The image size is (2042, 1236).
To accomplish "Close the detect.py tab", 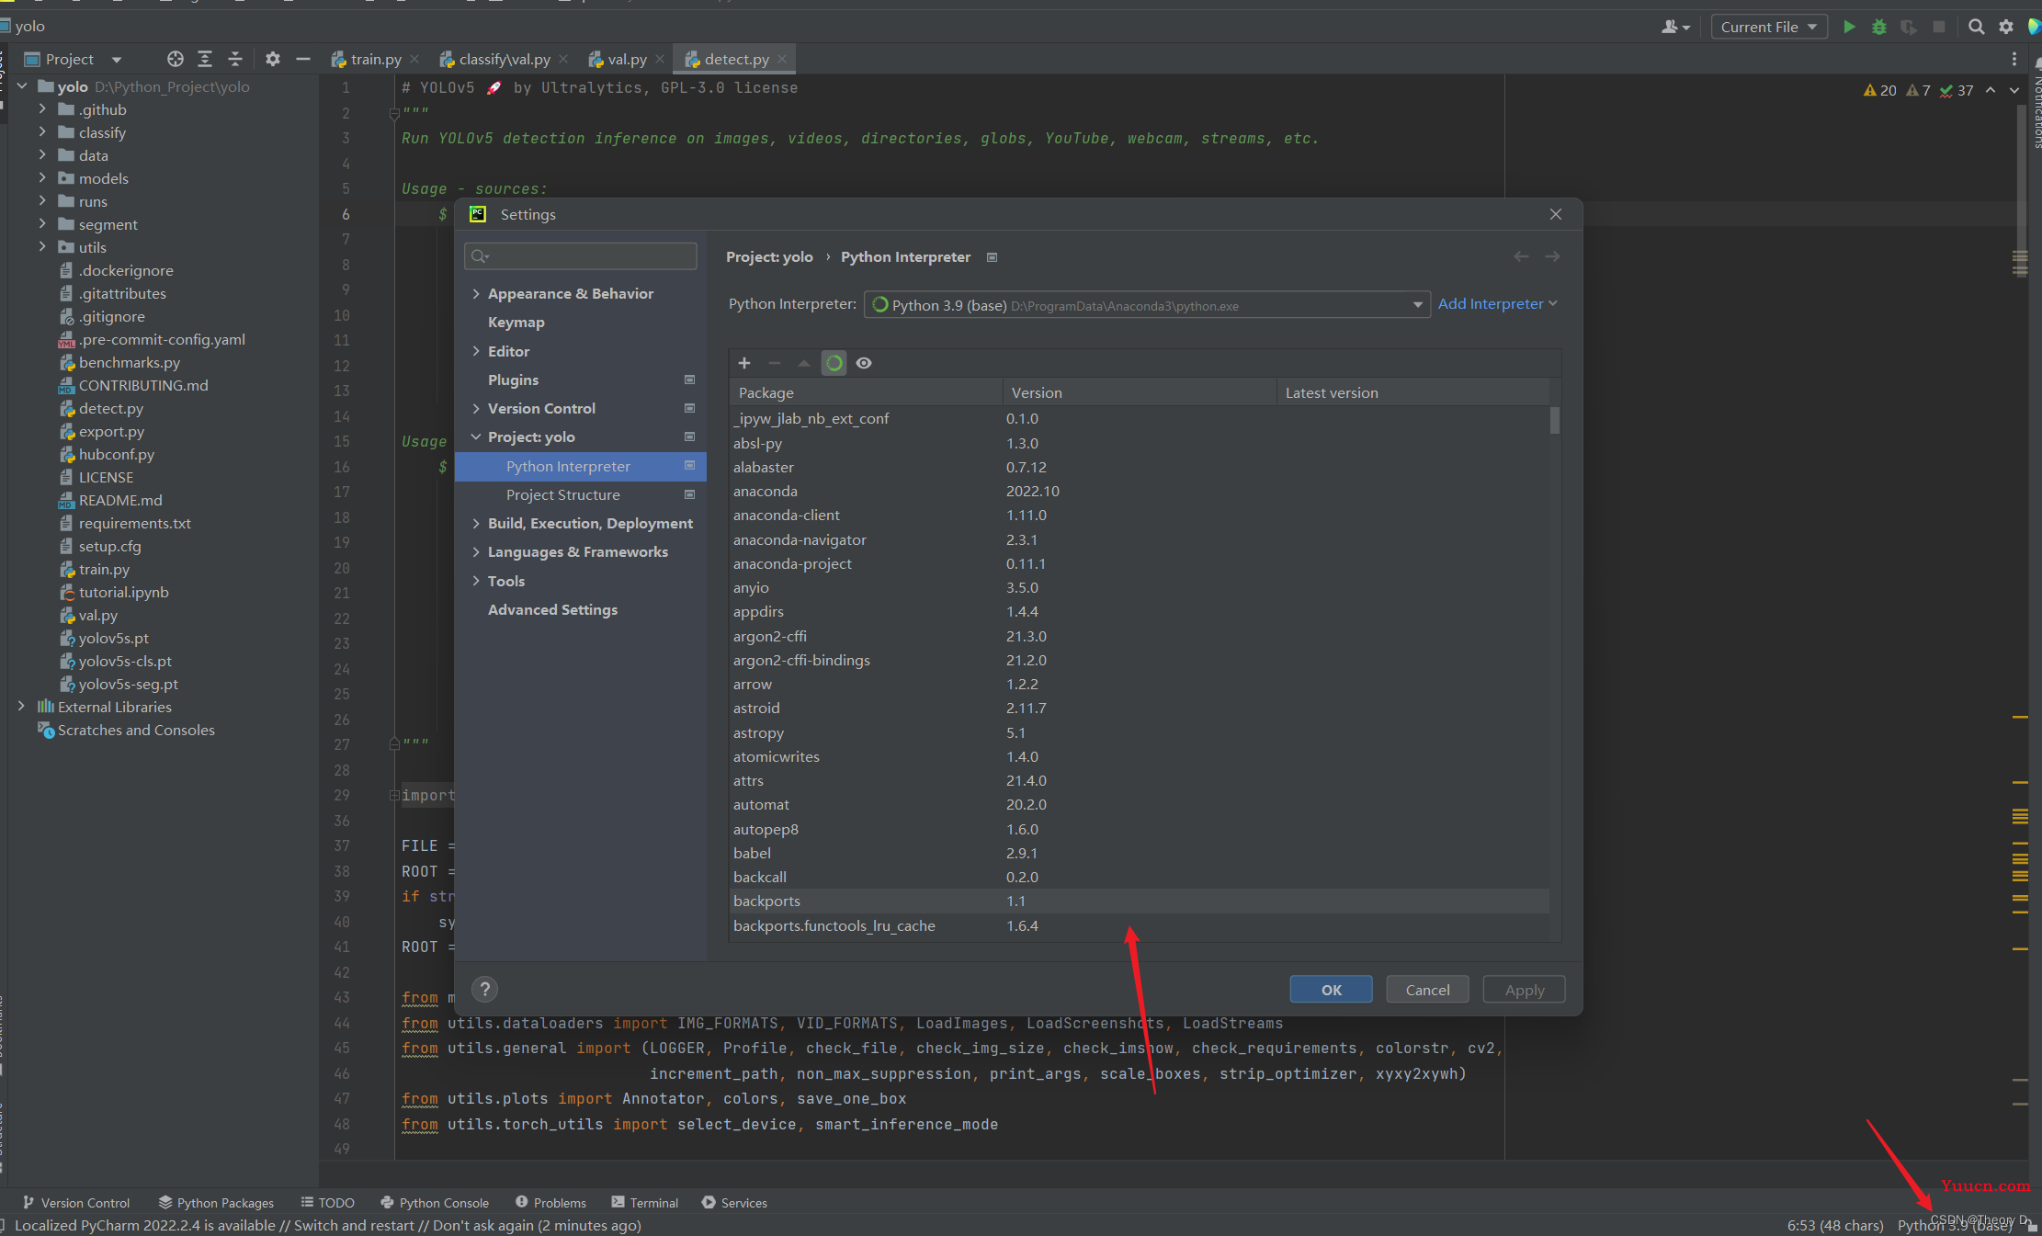I will coord(782,59).
